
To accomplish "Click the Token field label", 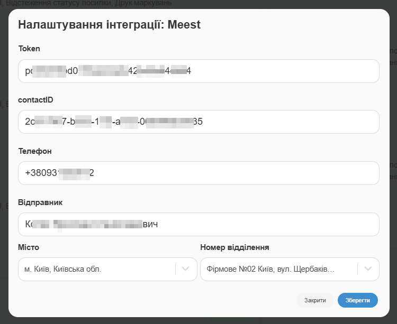I will (29, 49).
